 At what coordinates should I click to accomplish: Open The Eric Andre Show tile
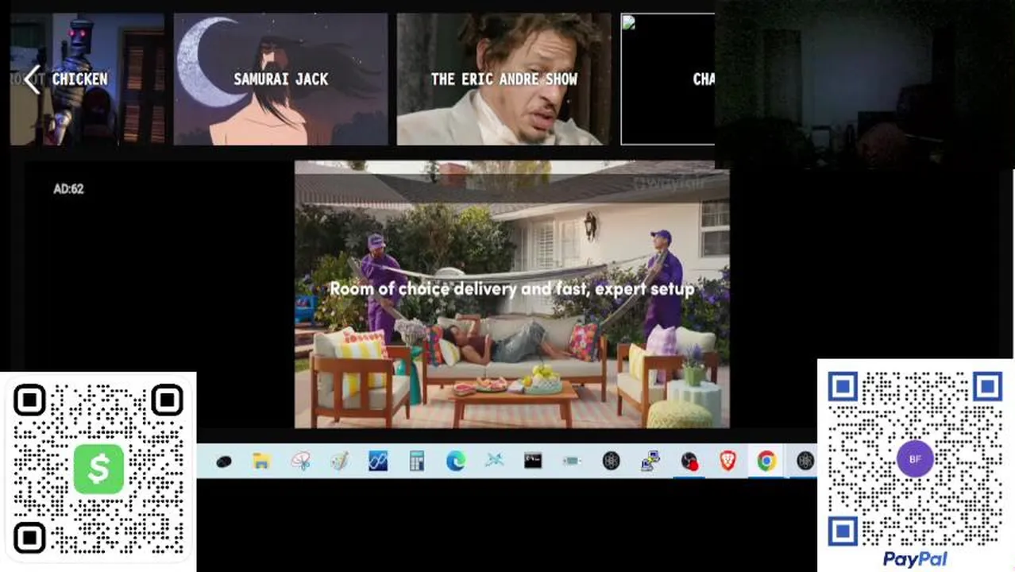coord(504,79)
